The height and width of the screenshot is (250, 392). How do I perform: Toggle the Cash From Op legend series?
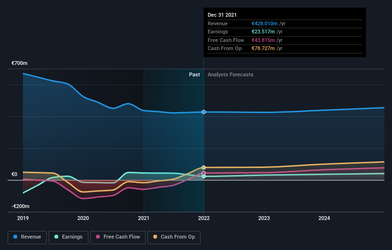(174, 237)
